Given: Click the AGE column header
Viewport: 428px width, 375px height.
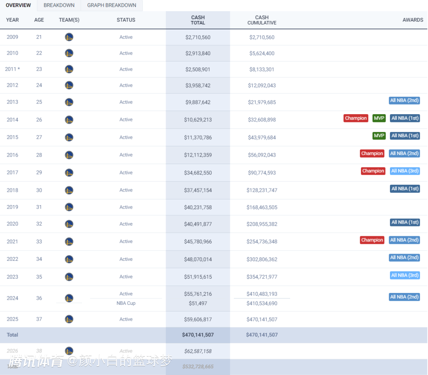Looking at the screenshot, I should tap(39, 20).
